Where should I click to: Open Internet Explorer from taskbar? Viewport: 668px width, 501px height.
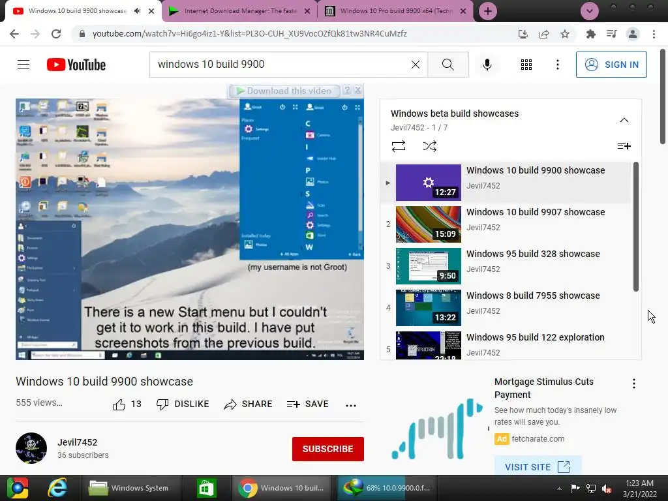[x=57, y=488]
